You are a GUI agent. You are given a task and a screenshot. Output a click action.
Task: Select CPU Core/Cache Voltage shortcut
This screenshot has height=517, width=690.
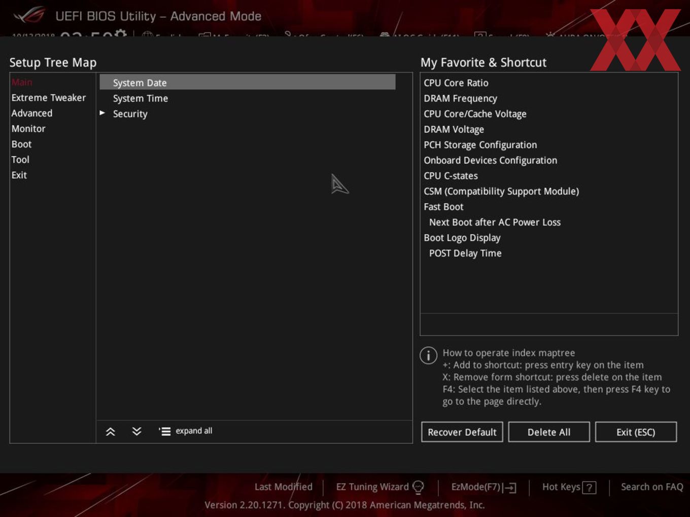point(475,114)
